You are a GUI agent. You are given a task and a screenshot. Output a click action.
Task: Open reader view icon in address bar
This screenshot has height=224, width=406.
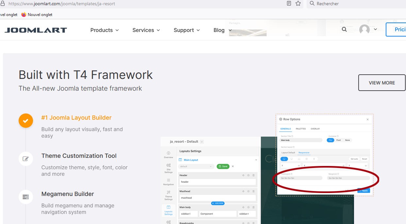pos(289,3)
